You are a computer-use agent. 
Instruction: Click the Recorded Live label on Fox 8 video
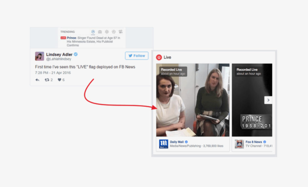pos(247,69)
